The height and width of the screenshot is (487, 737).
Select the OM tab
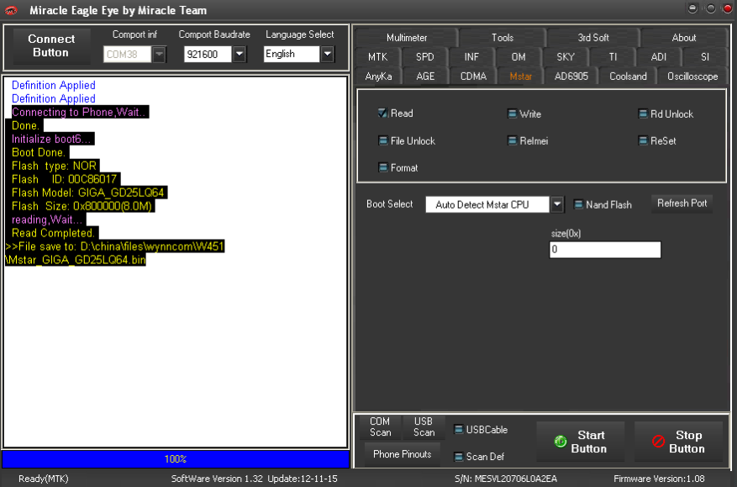coord(519,57)
